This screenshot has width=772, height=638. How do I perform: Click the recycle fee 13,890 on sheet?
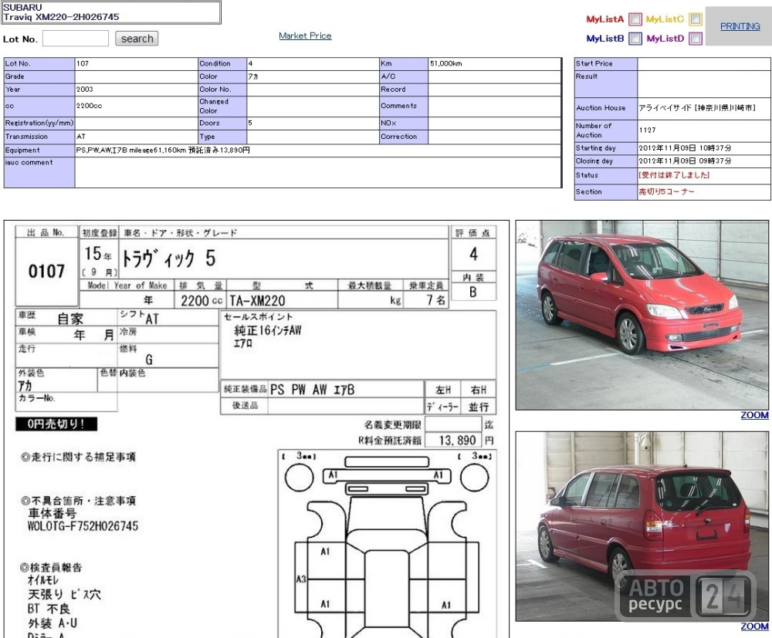[457, 440]
